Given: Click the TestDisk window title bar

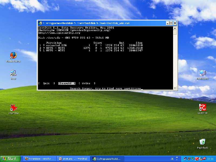Looking at the screenshot, I should (102, 23).
